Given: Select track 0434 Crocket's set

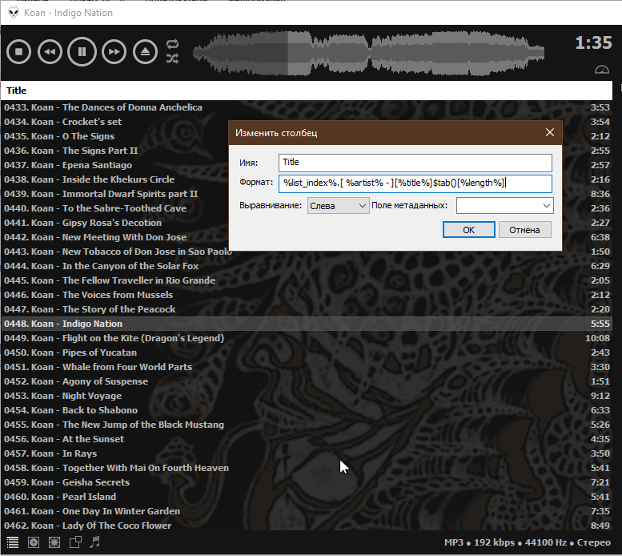Looking at the screenshot, I should pos(307,122).
